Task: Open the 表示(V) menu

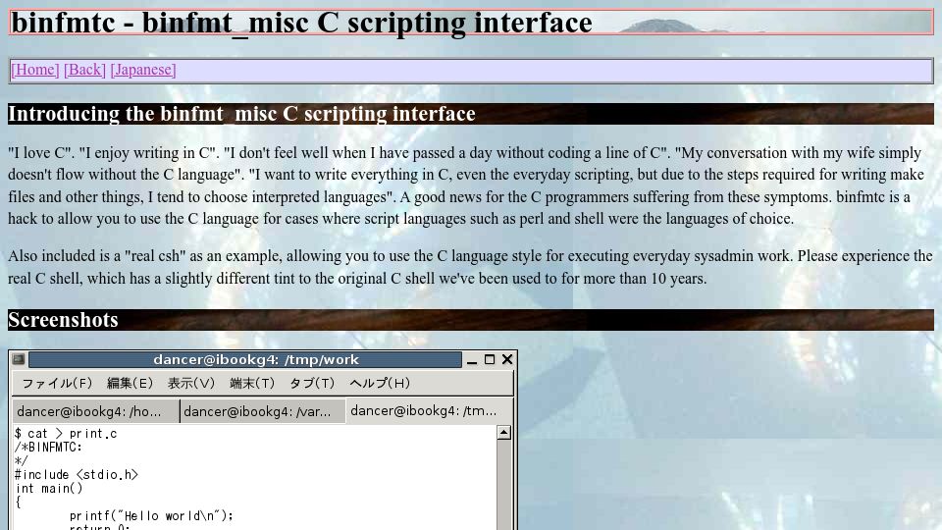Action: pos(191,384)
